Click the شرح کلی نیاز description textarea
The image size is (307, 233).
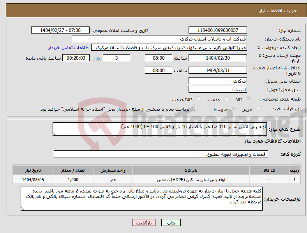click(160, 129)
